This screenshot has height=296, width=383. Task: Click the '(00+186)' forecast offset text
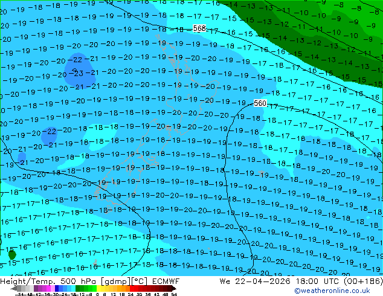click(x=363, y=282)
